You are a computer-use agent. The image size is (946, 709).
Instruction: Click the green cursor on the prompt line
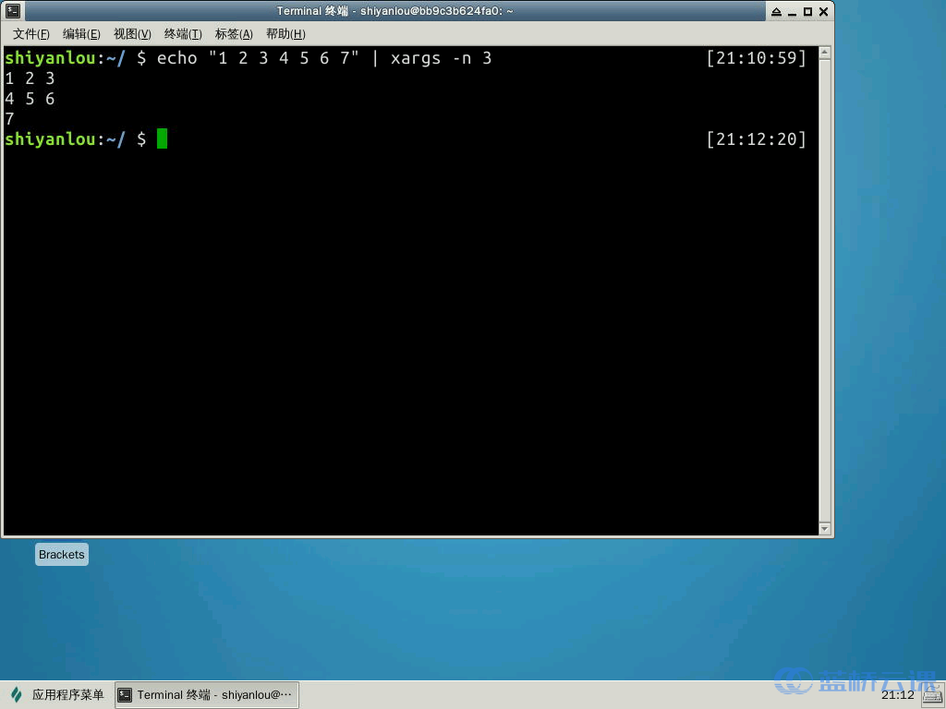click(161, 138)
